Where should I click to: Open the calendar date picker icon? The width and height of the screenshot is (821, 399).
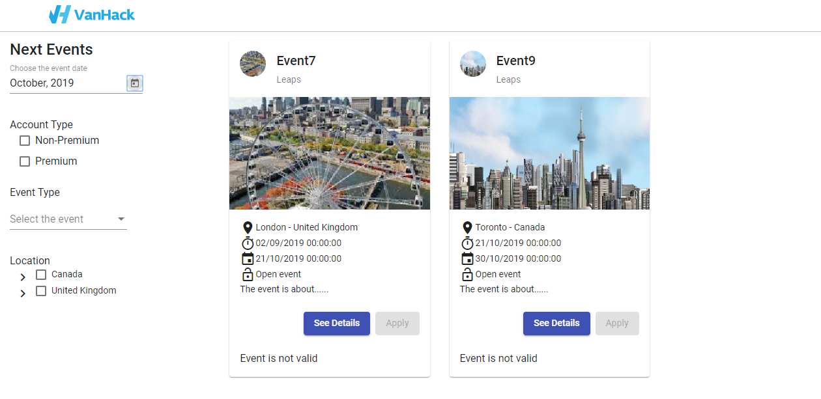[134, 83]
